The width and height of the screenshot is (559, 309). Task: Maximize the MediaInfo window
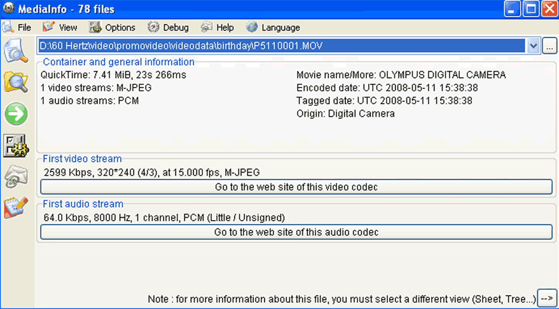tap(531, 9)
